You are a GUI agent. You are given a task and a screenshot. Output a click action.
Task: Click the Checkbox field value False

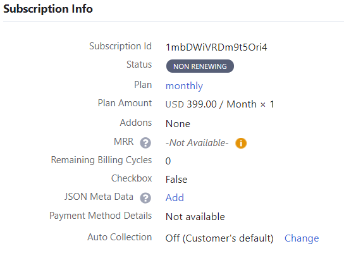[176, 180]
